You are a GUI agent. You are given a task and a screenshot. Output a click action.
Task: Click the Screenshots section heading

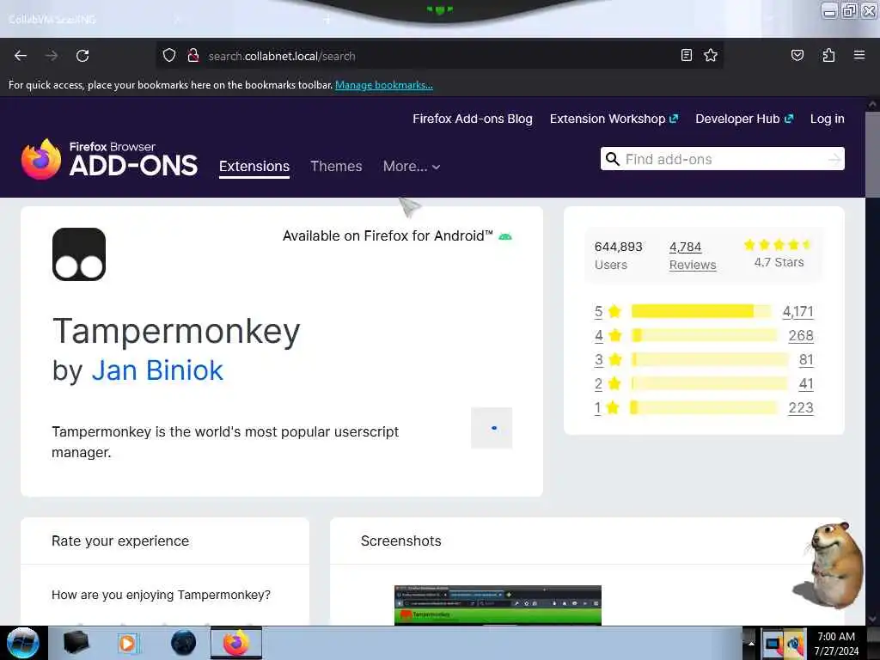coord(400,541)
